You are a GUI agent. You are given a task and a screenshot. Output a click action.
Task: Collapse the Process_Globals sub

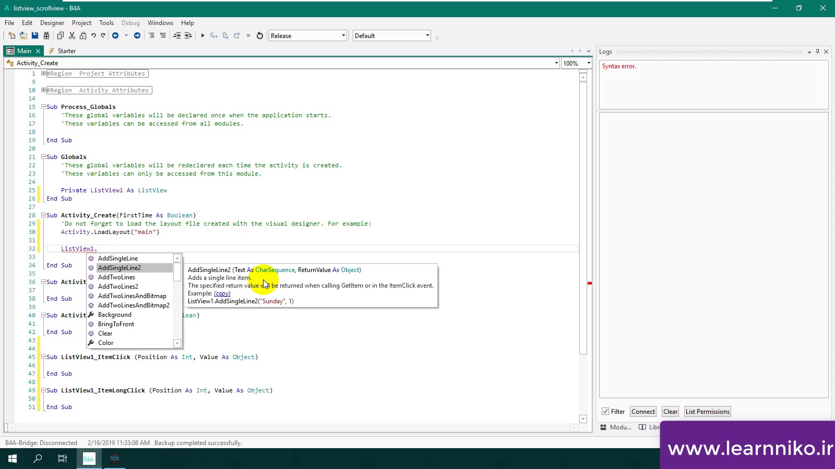tap(44, 107)
